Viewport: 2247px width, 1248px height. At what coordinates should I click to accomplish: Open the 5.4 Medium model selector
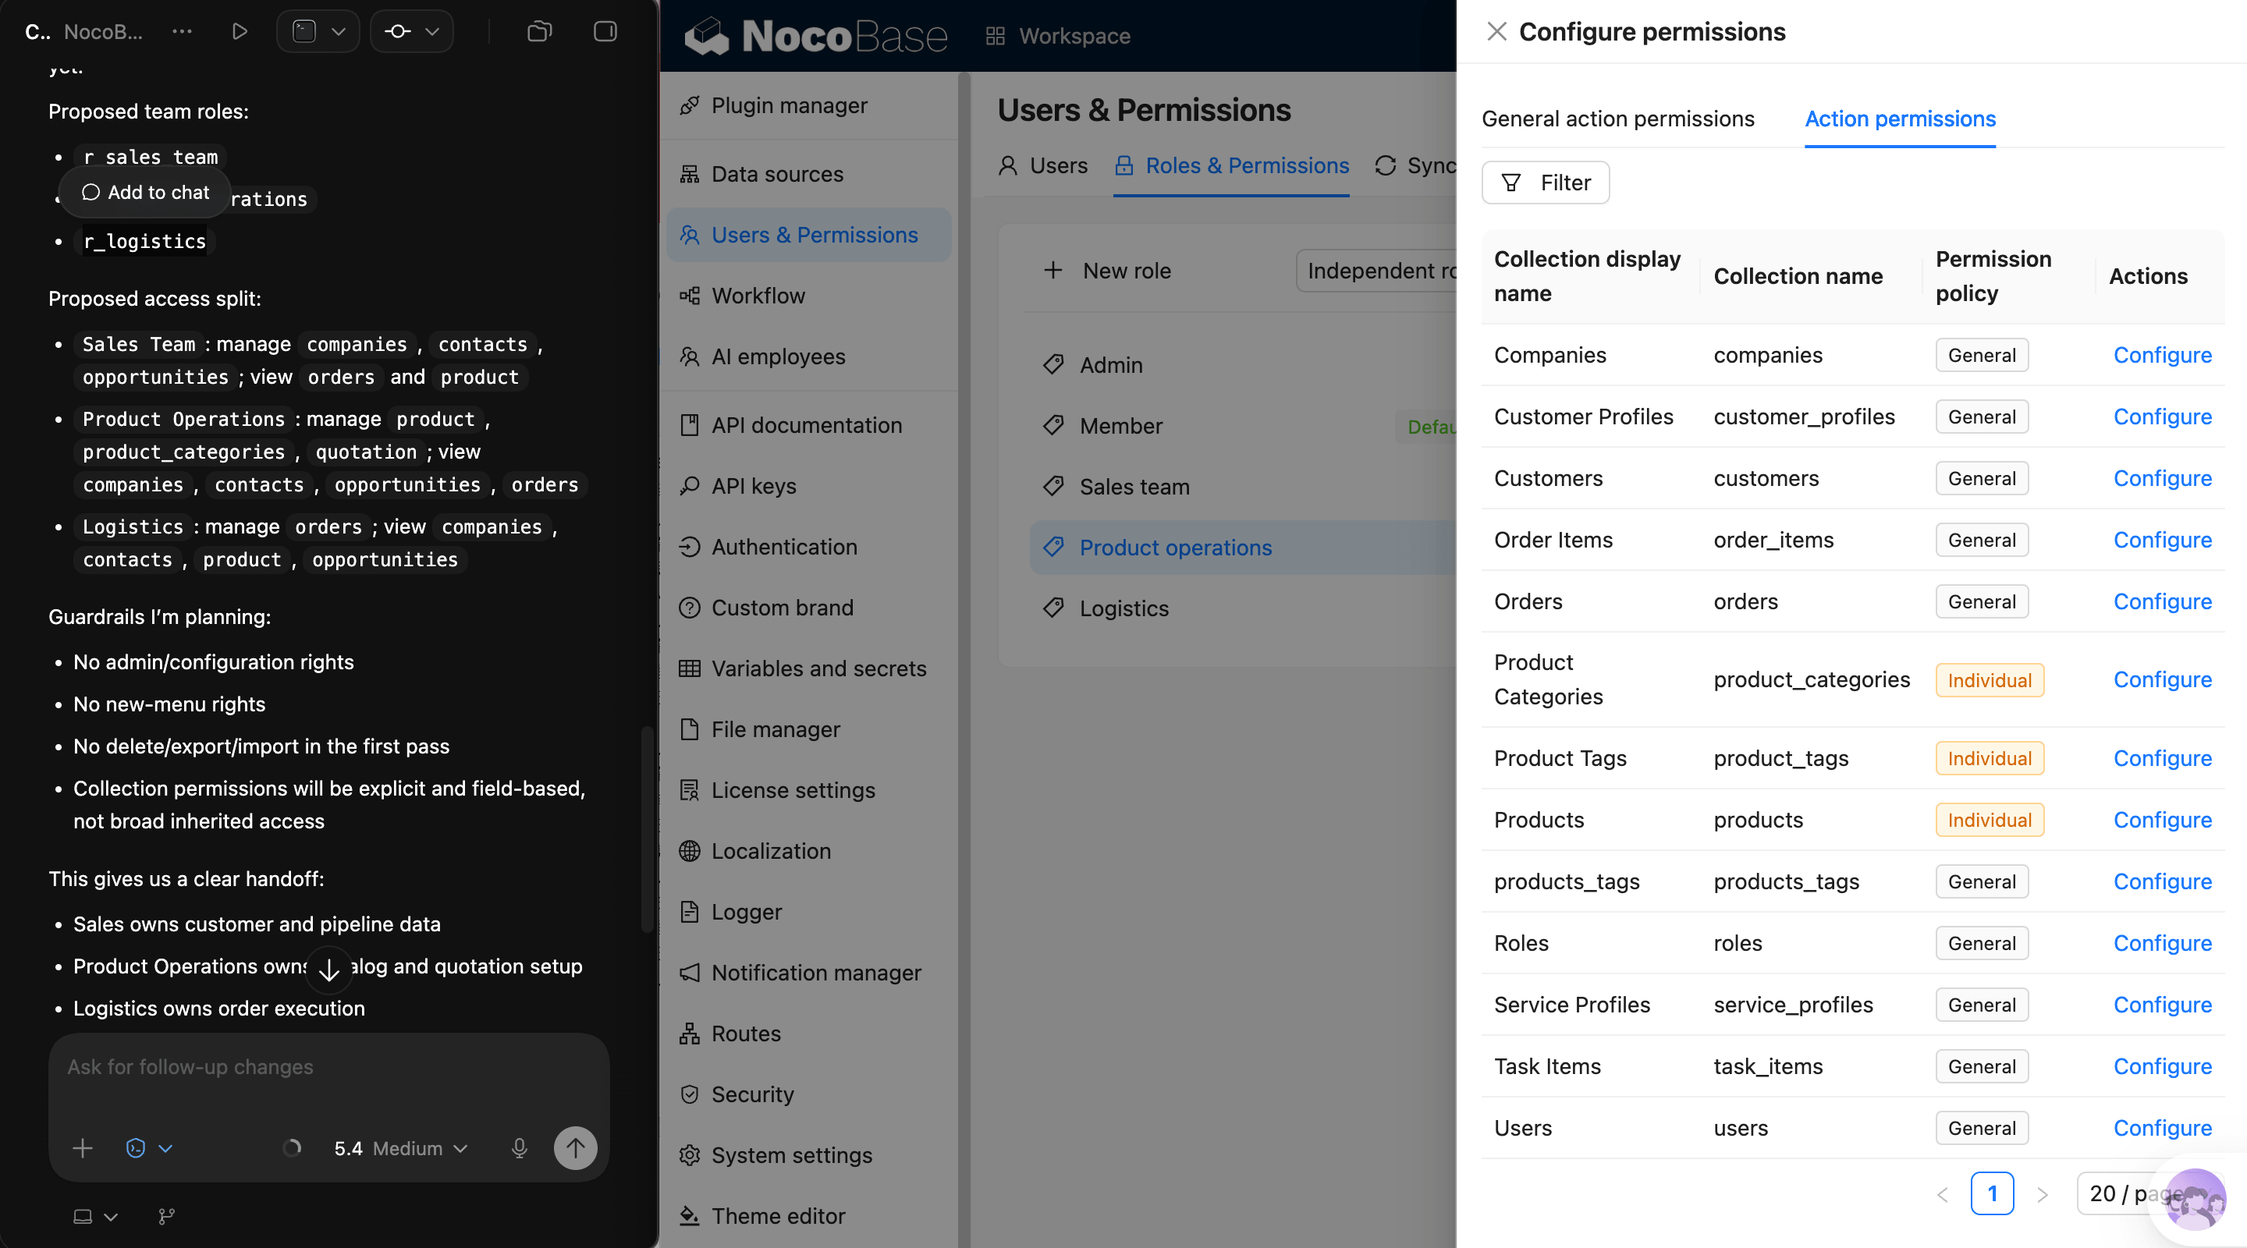[399, 1147]
